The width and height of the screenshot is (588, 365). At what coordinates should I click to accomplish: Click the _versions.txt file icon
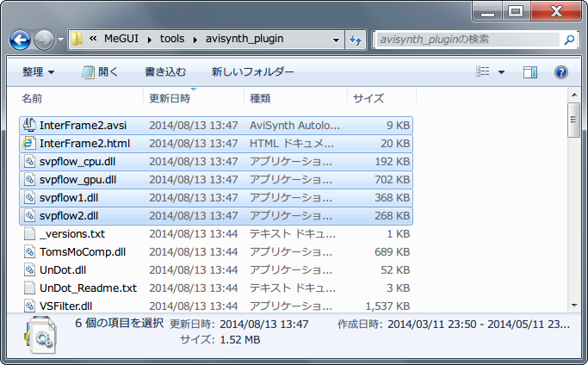point(29,233)
